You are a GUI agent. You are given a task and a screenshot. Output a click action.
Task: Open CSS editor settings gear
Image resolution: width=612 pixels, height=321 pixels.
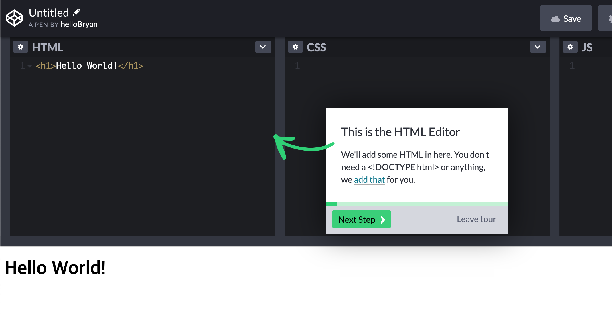coord(295,47)
